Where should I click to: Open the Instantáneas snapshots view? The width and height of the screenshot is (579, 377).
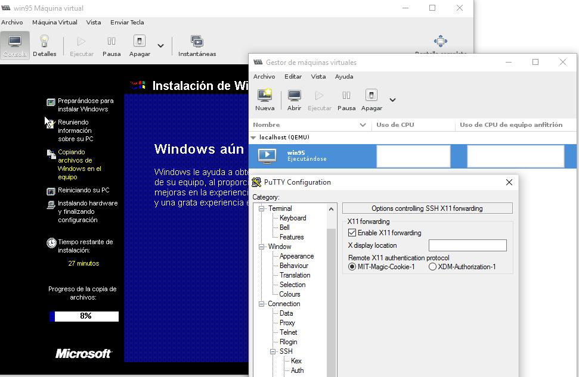[197, 42]
